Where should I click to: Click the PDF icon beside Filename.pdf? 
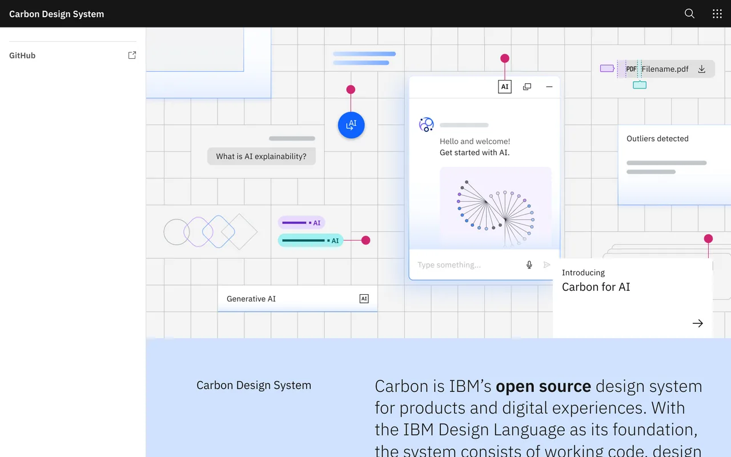pos(631,69)
